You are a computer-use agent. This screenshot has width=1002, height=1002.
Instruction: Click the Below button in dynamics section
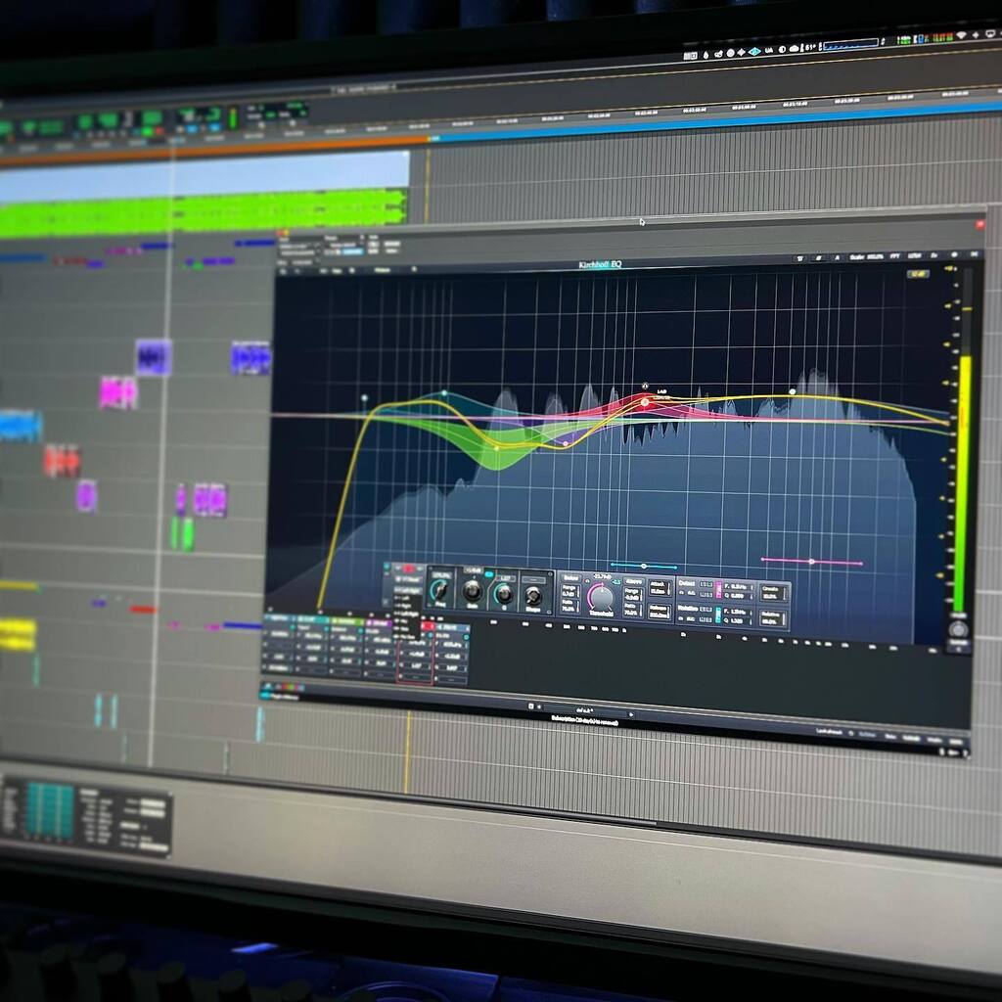click(x=570, y=577)
